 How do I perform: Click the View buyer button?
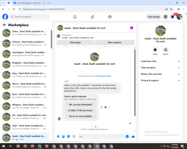[75, 42]
